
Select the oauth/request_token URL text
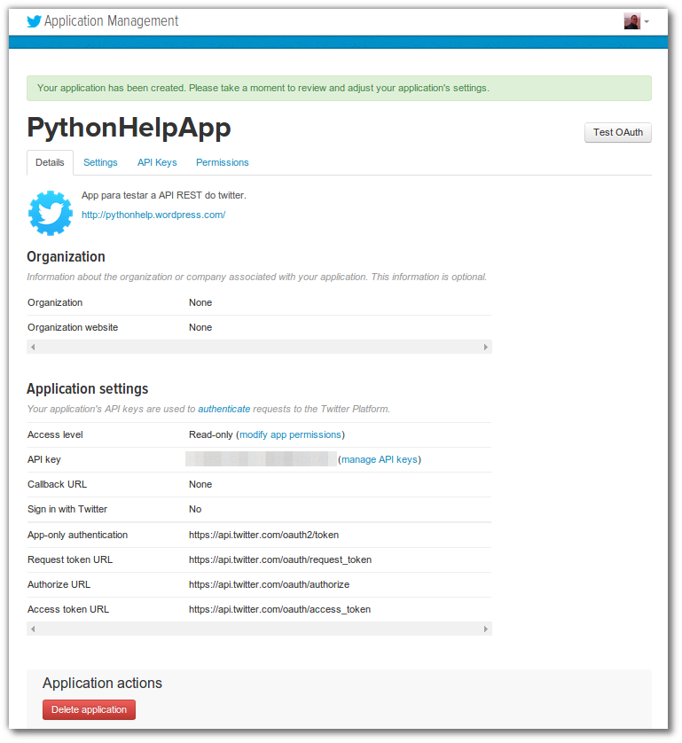(x=280, y=559)
